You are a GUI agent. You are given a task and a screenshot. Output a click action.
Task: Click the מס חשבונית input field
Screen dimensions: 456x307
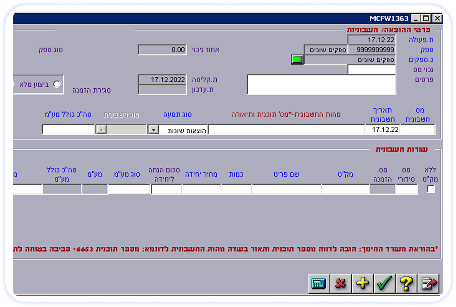click(x=417, y=130)
